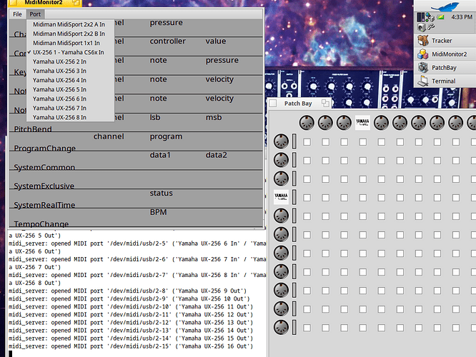476x357 pixels.
Task: Open ProcessController bars icon in Deskbar tray
Action: tap(420, 17)
